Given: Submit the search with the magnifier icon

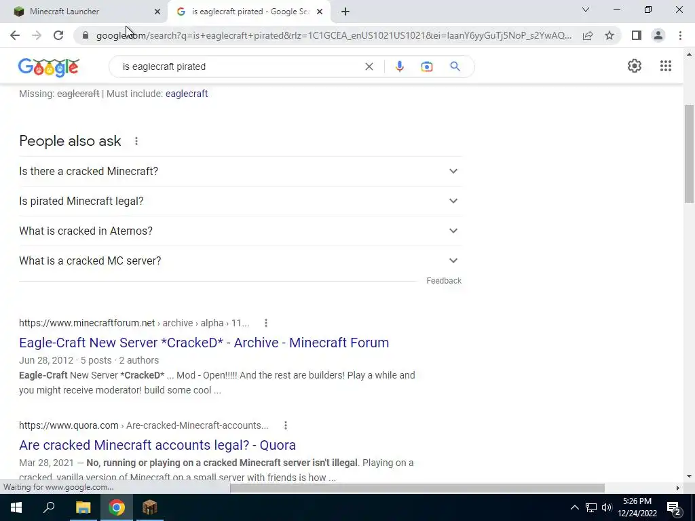Looking at the screenshot, I should [455, 66].
